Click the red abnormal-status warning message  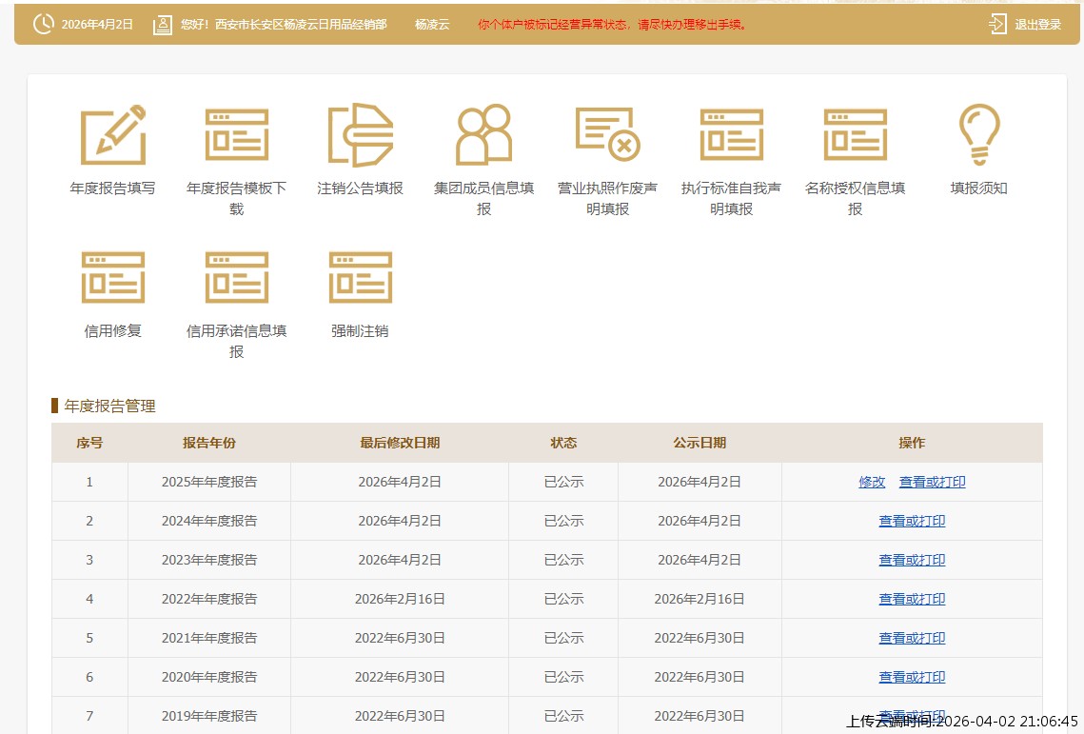[x=612, y=25]
